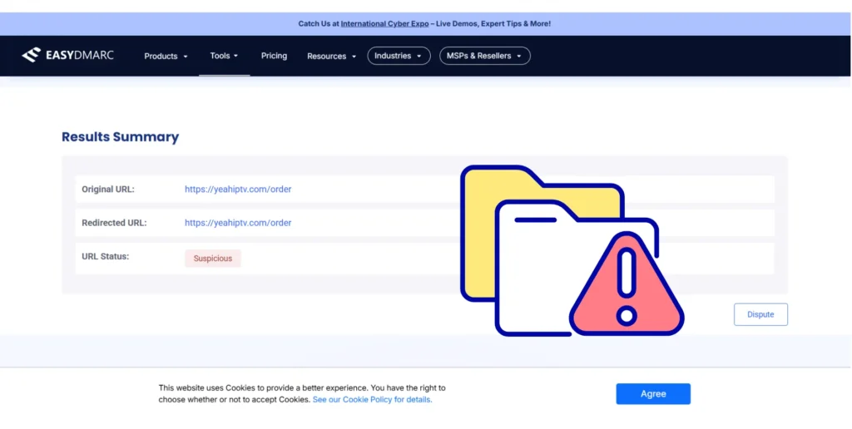Image resolution: width=852 pixels, height=429 pixels.
Task: Click the Results Summary heading
Action: [x=120, y=137]
